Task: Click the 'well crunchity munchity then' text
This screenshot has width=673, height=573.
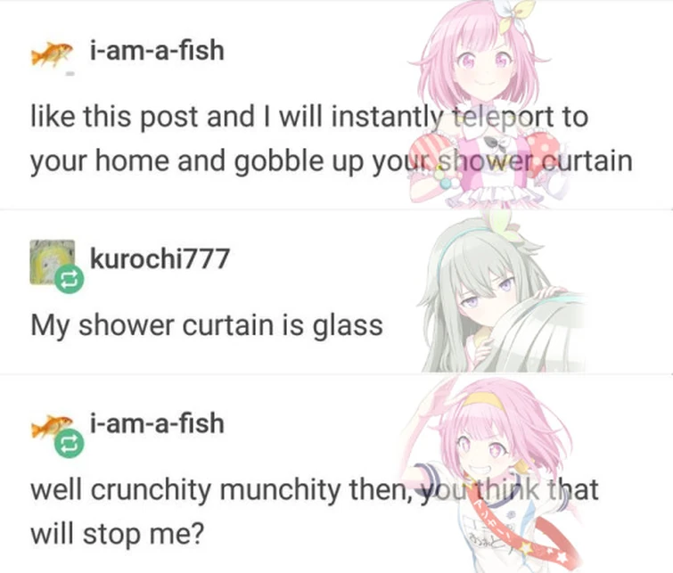Action: (x=221, y=490)
